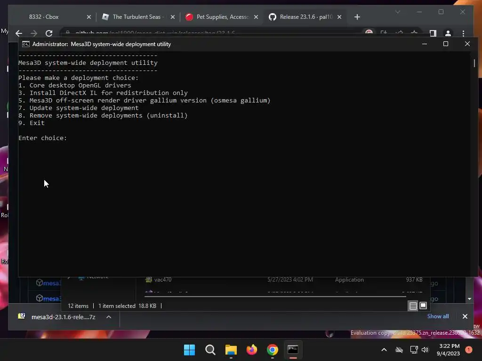Open the Windows Start menu

point(189,350)
